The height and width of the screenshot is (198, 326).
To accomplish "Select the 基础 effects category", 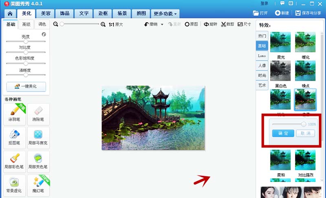I will pyautogui.click(x=262, y=46).
